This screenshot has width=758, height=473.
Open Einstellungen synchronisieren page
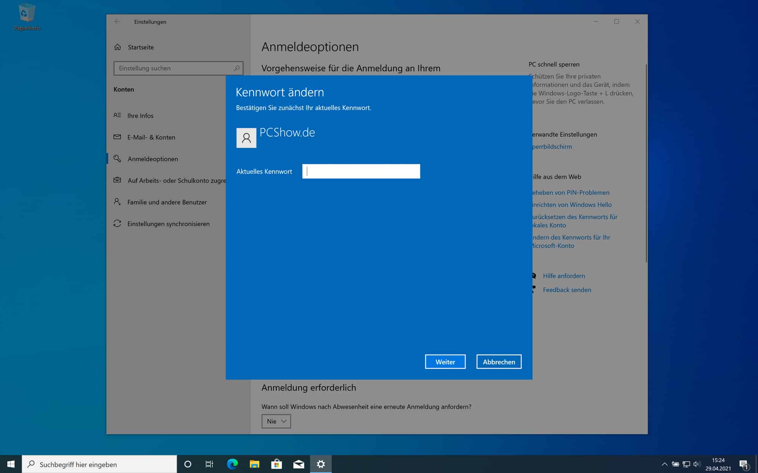pos(161,224)
